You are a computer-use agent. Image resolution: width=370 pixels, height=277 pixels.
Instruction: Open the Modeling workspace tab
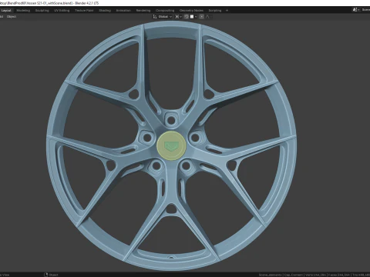click(x=23, y=11)
